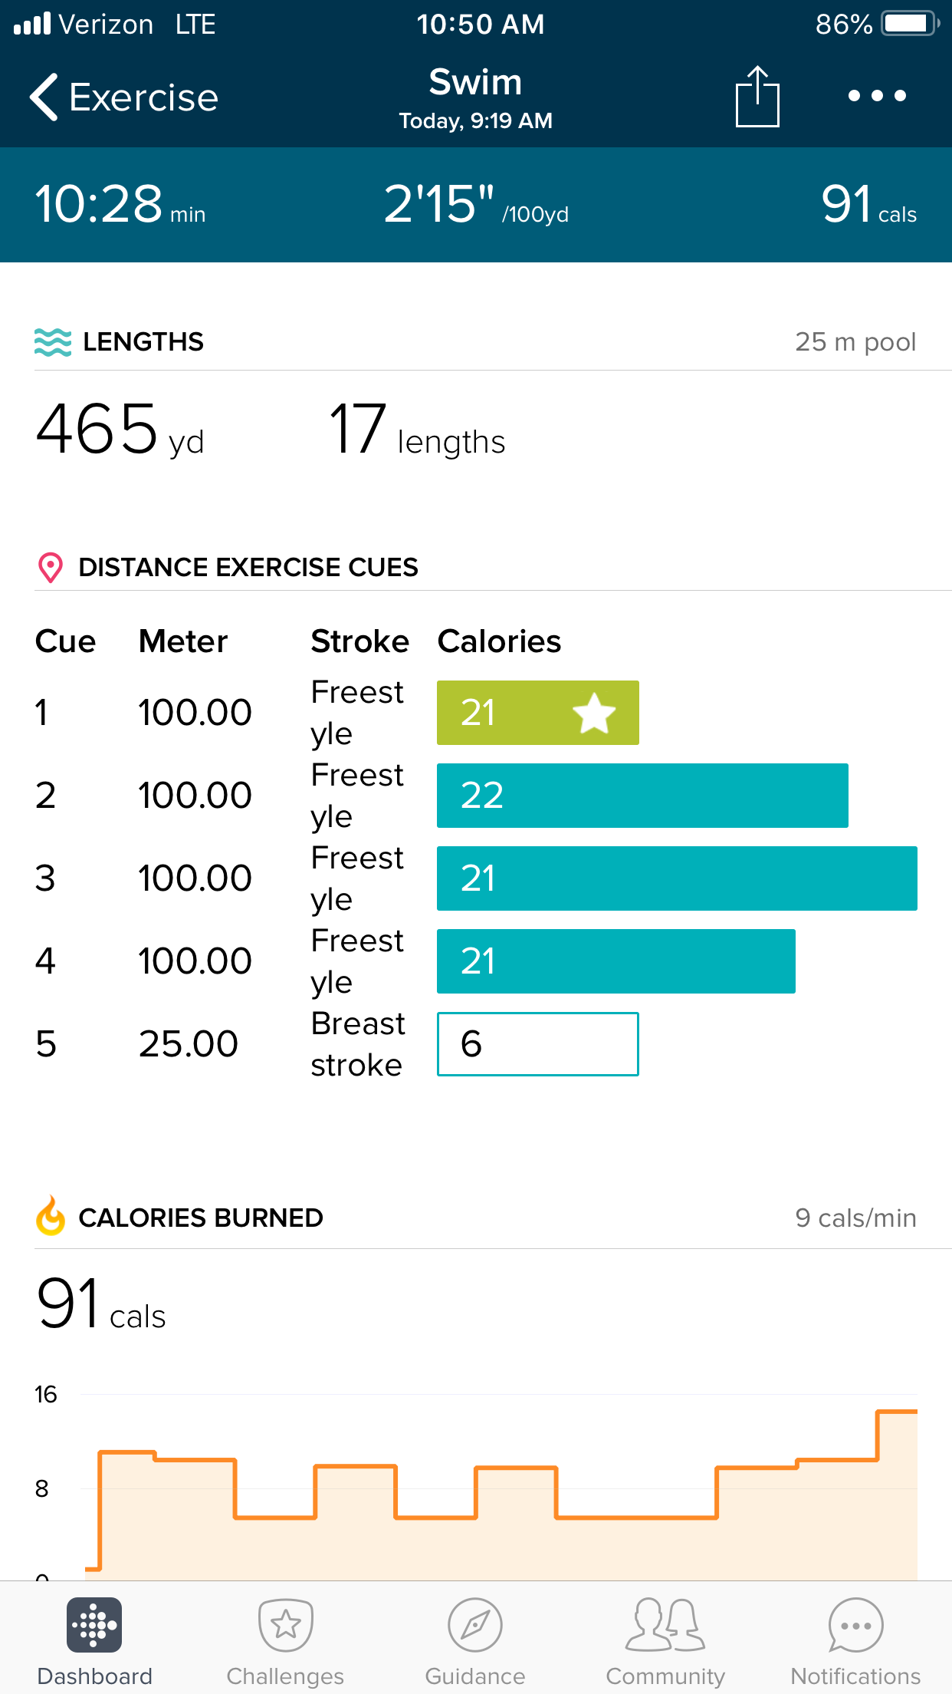The image size is (952, 1694).
Task: Tap the back chevron arrow
Action: (44, 97)
